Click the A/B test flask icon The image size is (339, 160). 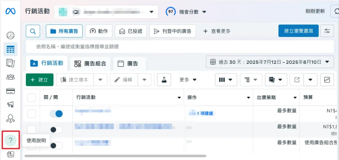tap(164, 80)
